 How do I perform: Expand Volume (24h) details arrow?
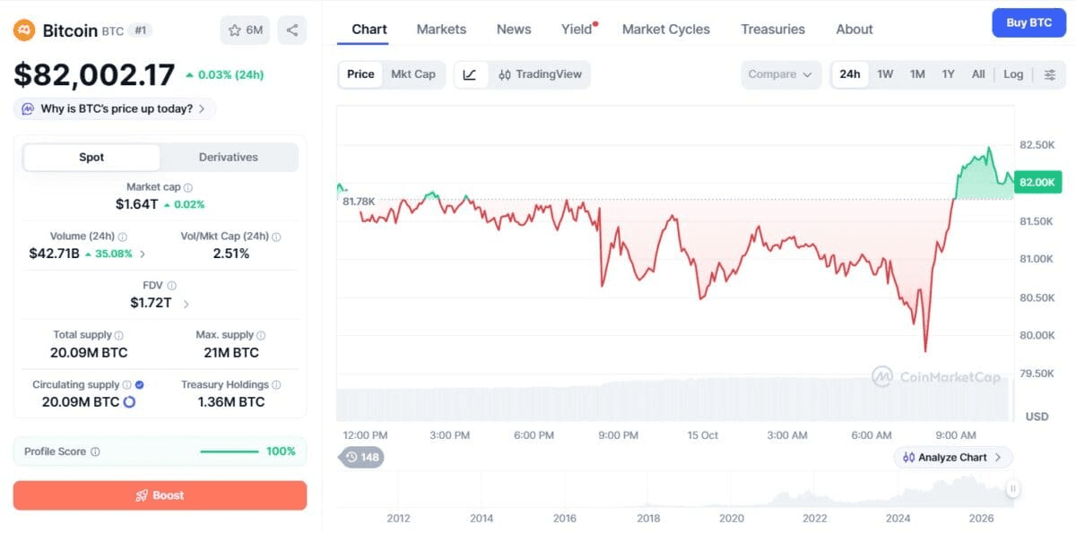click(143, 254)
